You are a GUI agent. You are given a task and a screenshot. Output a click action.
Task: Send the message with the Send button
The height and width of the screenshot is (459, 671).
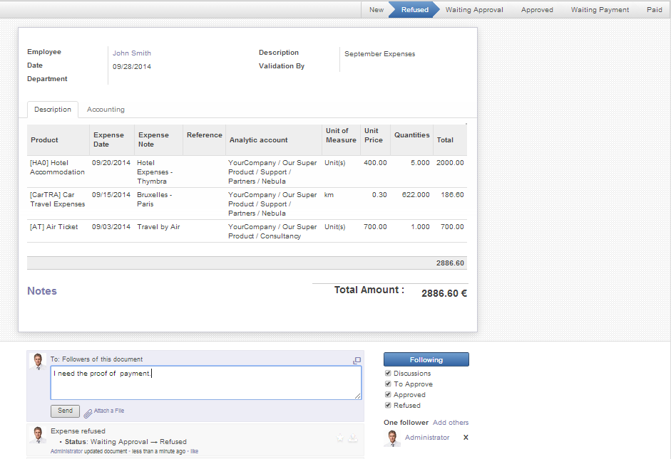(x=65, y=411)
